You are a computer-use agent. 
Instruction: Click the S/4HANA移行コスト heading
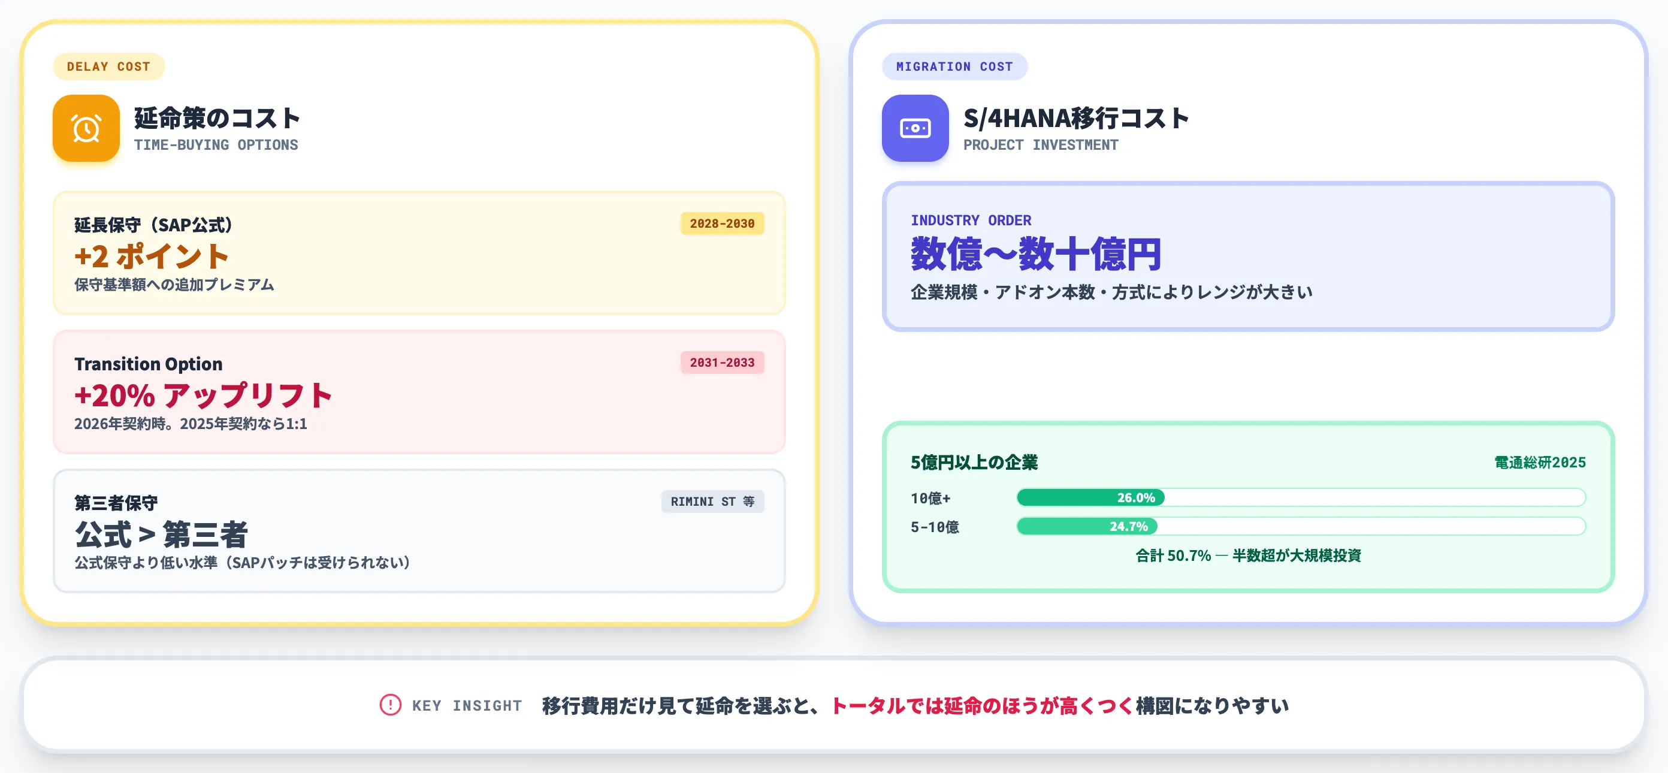(1076, 119)
